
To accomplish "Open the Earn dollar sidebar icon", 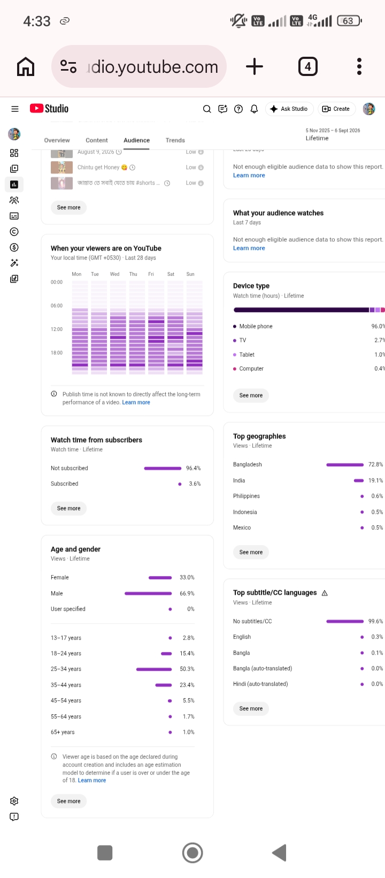I will pos(14,247).
